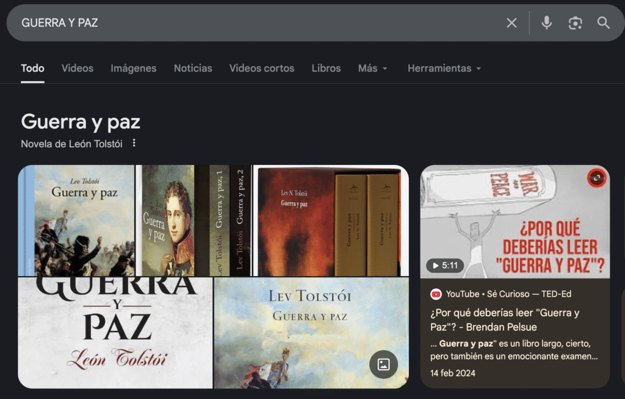Click the red expand icon on video thumbnail
The width and height of the screenshot is (625, 399).
tap(596, 178)
